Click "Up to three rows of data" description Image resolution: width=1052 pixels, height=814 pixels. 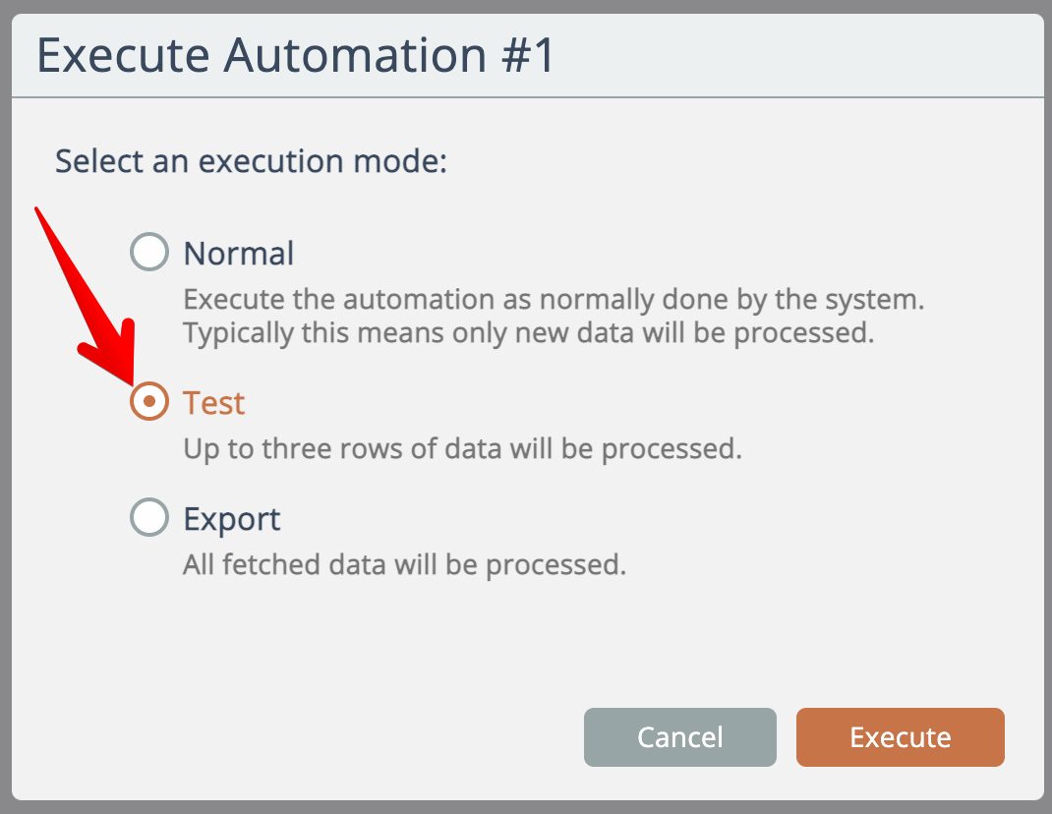[x=462, y=449]
